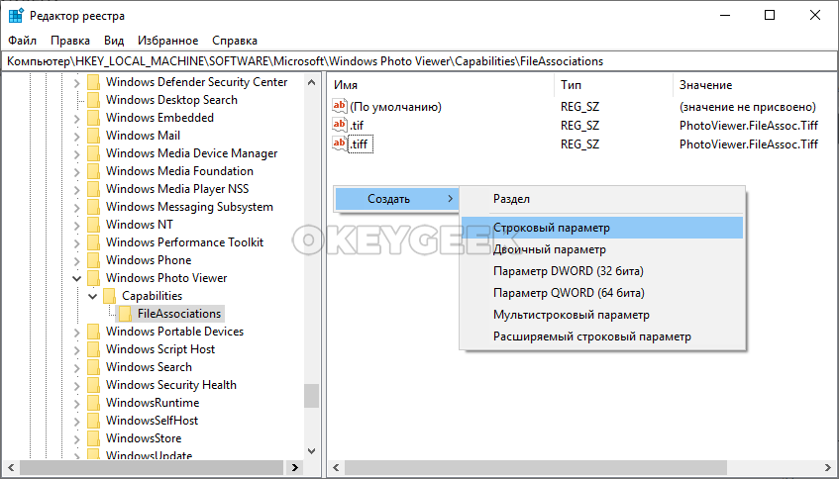This screenshot has width=839, height=479.
Task: Click the Значение column header
Action: (705, 85)
